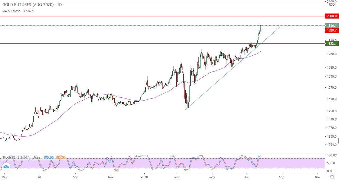Viewport: 339px width, 180px height.
Task: Click the 1570.0 price axis label
Action: pyautogui.click(x=332, y=88)
